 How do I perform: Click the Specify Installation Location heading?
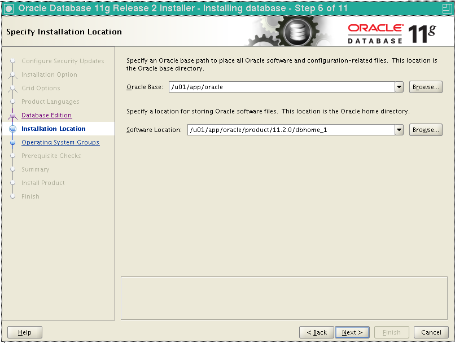64,32
